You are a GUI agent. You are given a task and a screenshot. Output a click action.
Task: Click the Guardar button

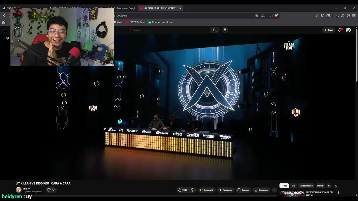pyautogui.click(x=243, y=190)
